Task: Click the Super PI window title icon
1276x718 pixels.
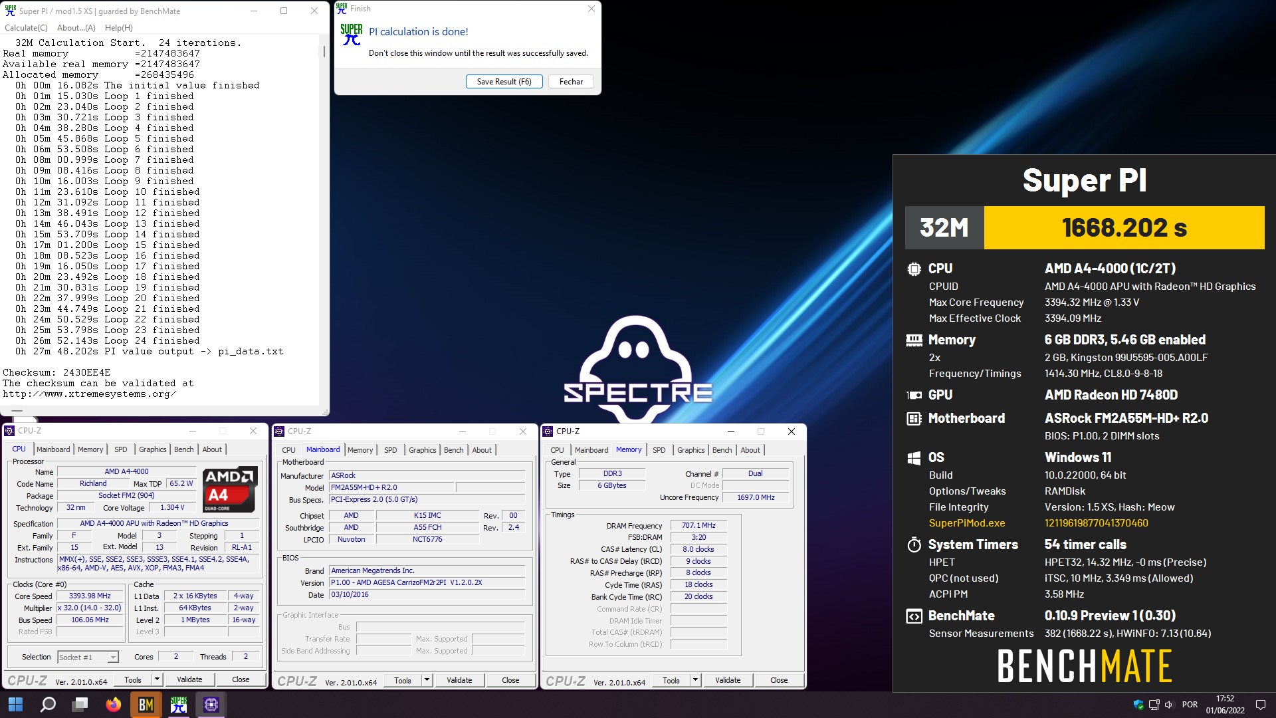Action: point(10,11)
